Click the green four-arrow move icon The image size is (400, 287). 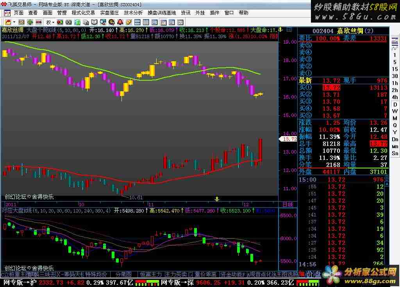(x=30, y=22)
